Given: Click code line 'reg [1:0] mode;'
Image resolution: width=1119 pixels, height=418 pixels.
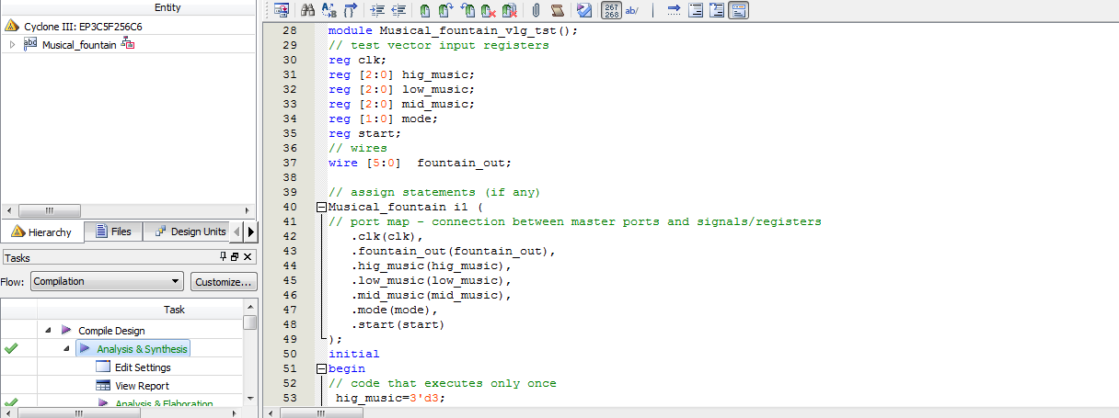Looking at the screenshot, I should coord(384,119).
